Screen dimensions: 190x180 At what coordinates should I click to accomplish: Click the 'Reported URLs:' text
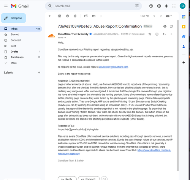[x=66, y=126]
